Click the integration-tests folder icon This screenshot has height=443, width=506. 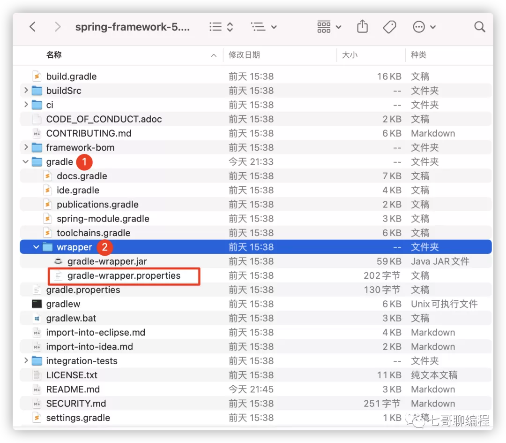[37, 360]
